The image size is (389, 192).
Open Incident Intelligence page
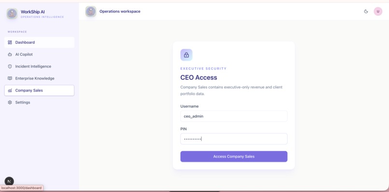point(39,66)
